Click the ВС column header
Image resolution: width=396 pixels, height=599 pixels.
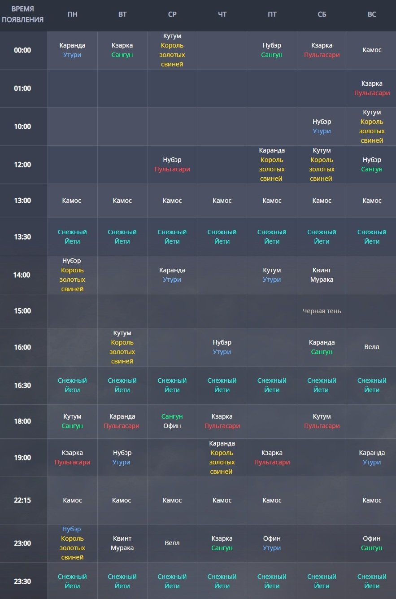(372, 14)
